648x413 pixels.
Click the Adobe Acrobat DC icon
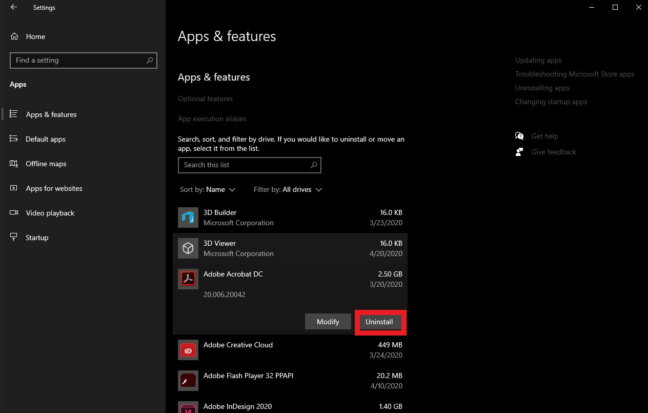coord(188,279)
